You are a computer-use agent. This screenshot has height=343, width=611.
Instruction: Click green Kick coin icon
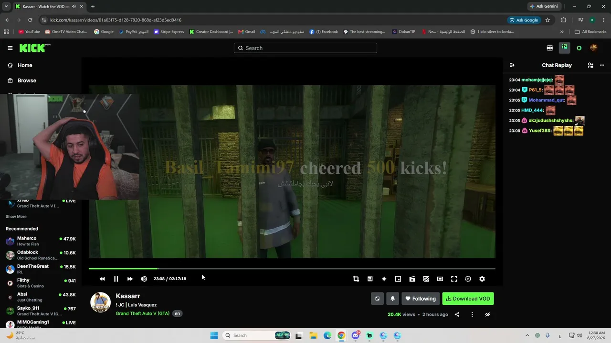point(579,48)
